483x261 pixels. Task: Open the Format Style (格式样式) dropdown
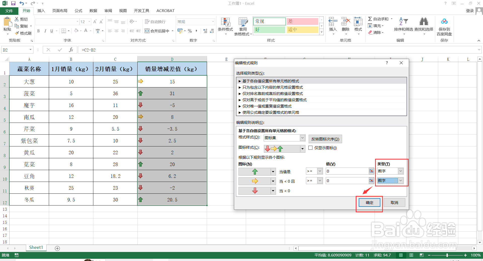click(302, 138)
